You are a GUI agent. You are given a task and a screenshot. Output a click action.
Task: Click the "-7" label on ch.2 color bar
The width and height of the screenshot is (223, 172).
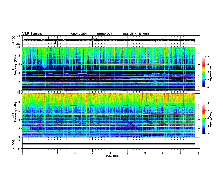coord(208,133)
